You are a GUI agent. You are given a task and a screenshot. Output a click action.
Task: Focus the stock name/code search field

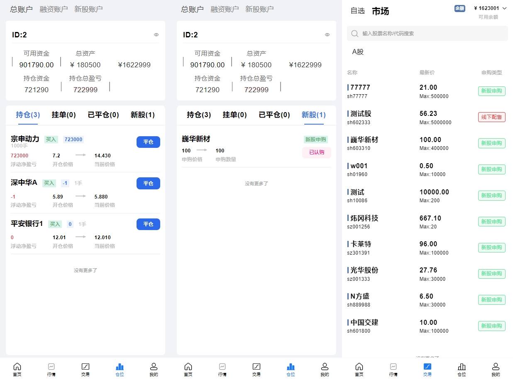432,34
